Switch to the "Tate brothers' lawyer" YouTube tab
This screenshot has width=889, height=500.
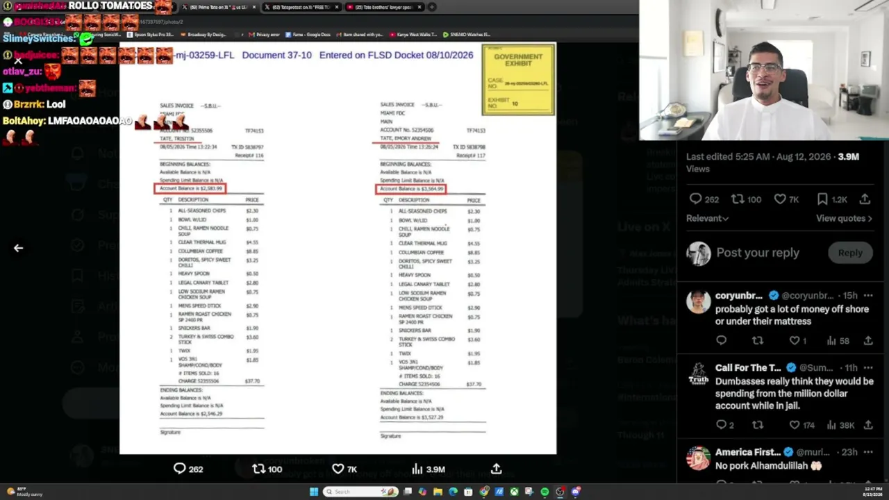(385, 7)
